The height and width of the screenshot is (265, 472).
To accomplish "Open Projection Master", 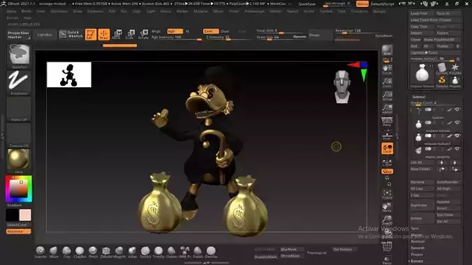I will pyautogui.click(x=19, y=35).
